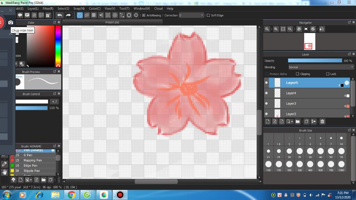
Task: Enable the vanishing point snap guide
Action: [x=101, y=15]
